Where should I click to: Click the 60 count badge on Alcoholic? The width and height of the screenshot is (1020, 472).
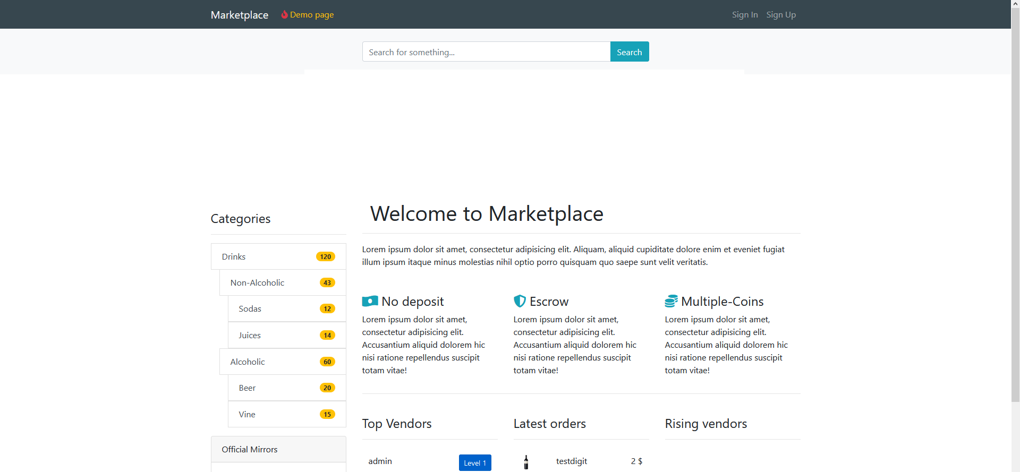click(327, 362)
